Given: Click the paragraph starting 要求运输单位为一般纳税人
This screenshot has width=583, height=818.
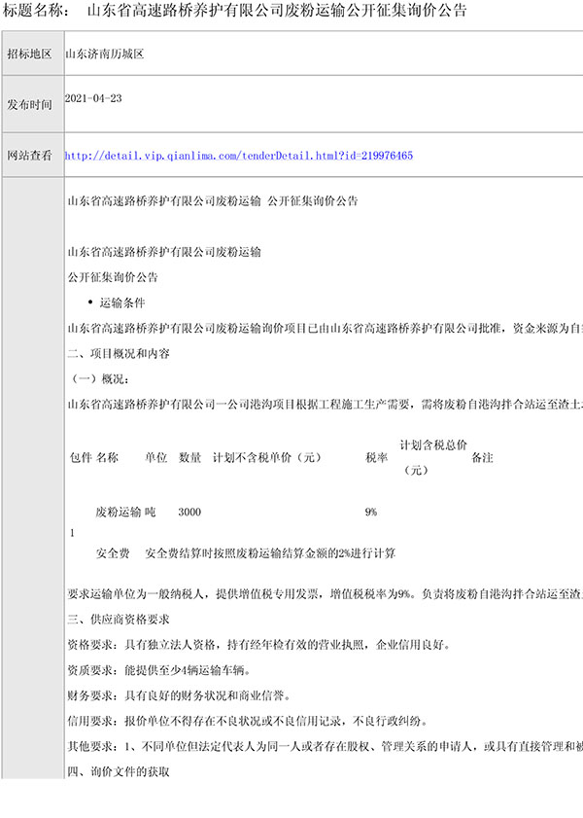Looking at the screenshot, I should (326, 593).
